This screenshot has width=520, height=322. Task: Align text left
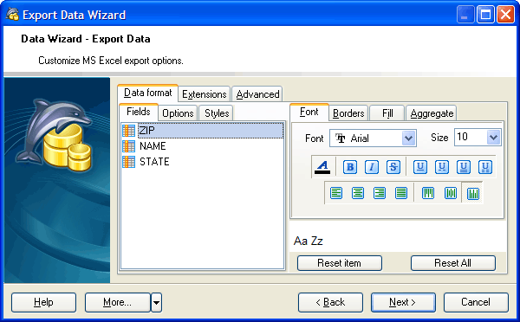[336, 193]
